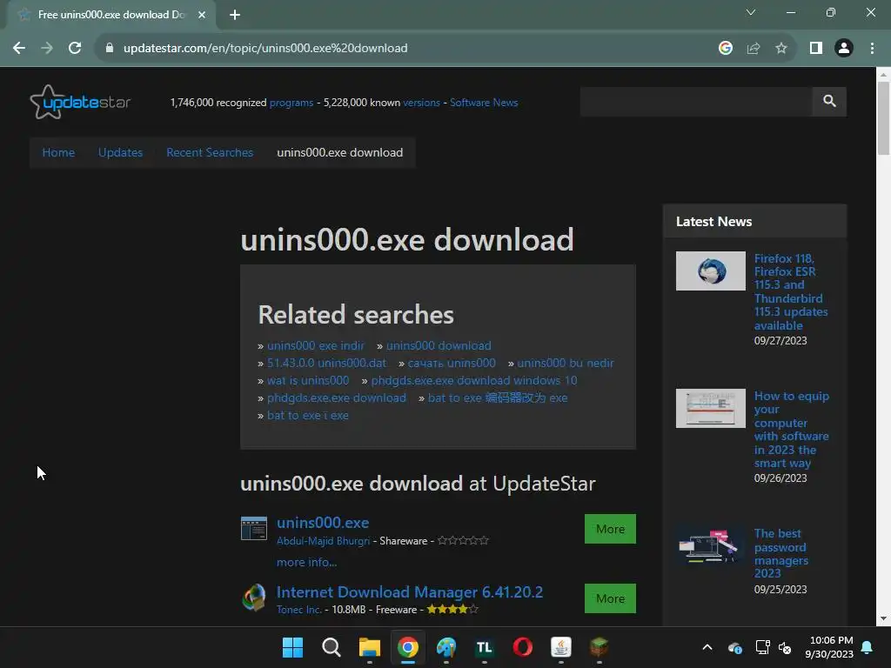Go back with browser back arrow
The image size is (891, 668).
click(x=19, y=49)
